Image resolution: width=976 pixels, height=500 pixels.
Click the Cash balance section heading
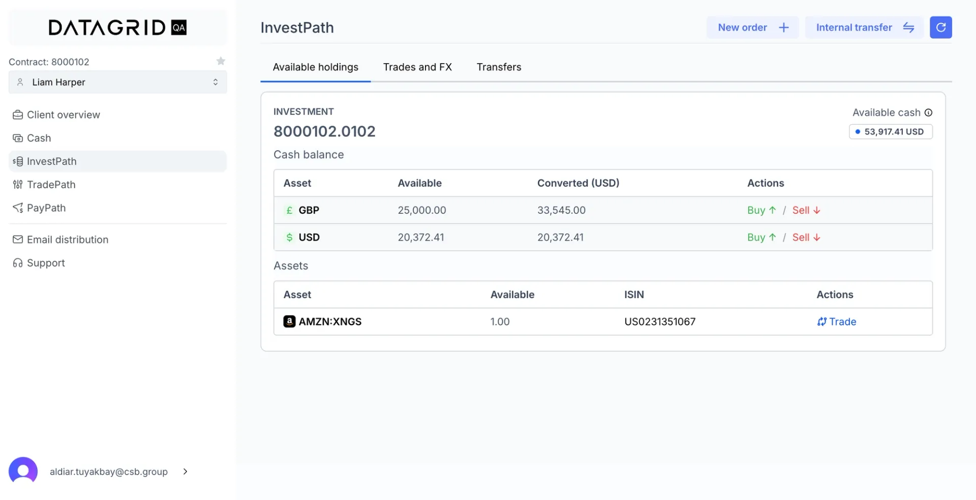[x=309, y=155]
